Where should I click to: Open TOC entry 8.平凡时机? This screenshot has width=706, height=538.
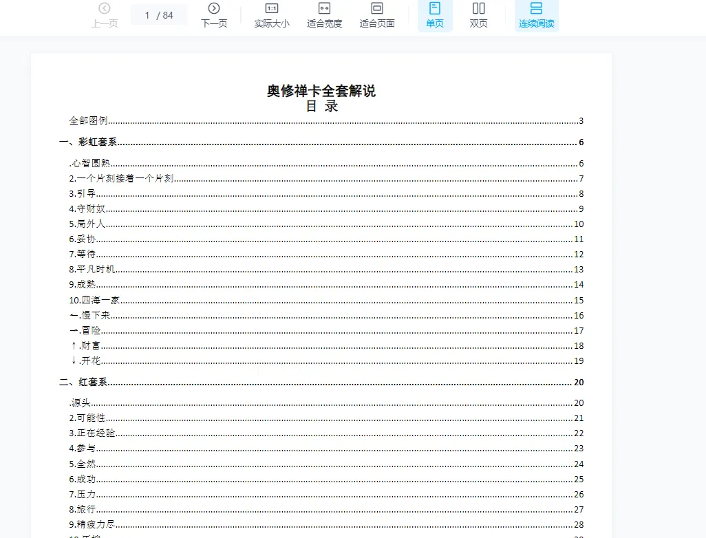pos(326,269)
